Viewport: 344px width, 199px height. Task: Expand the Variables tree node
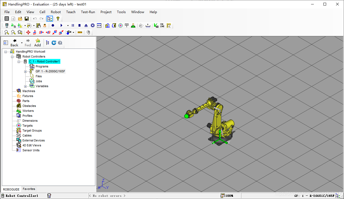(26, 86)
